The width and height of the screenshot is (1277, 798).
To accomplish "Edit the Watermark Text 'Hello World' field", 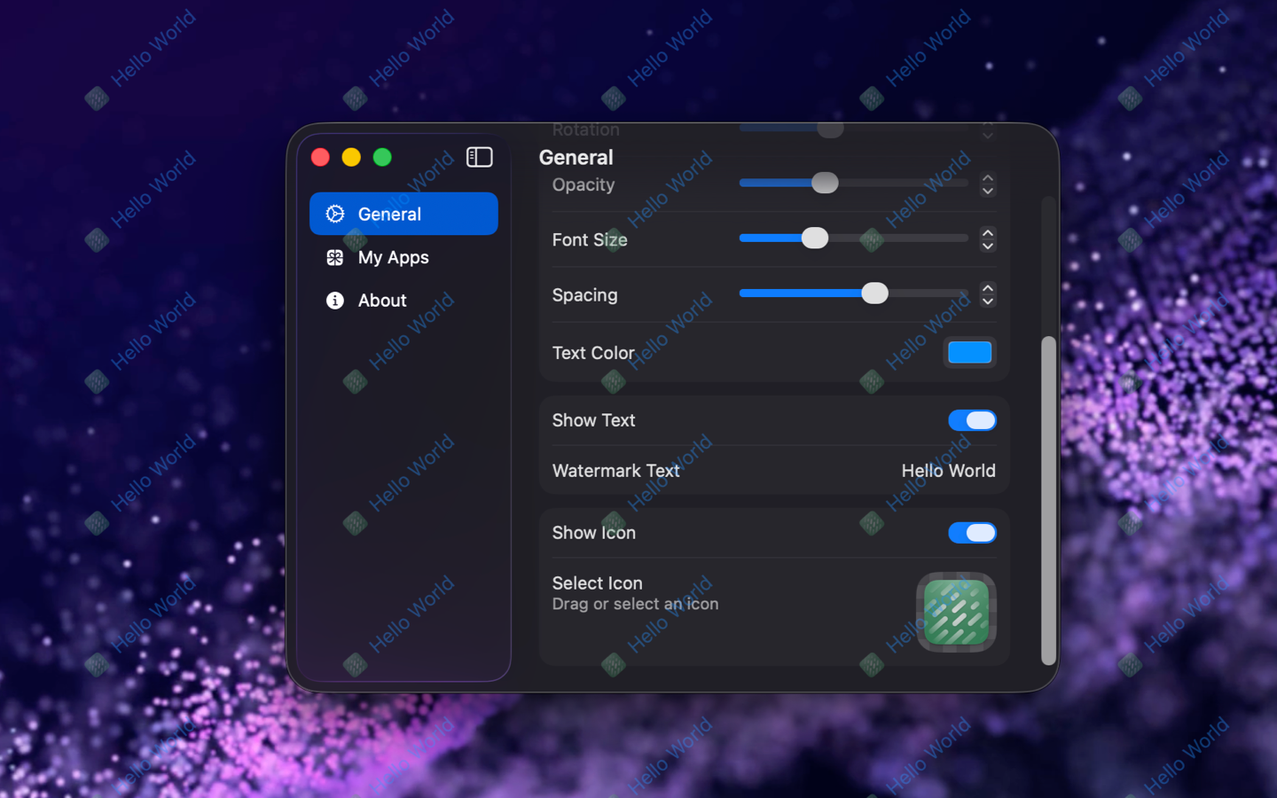I will pyautogui.click(x=947, y=471).
